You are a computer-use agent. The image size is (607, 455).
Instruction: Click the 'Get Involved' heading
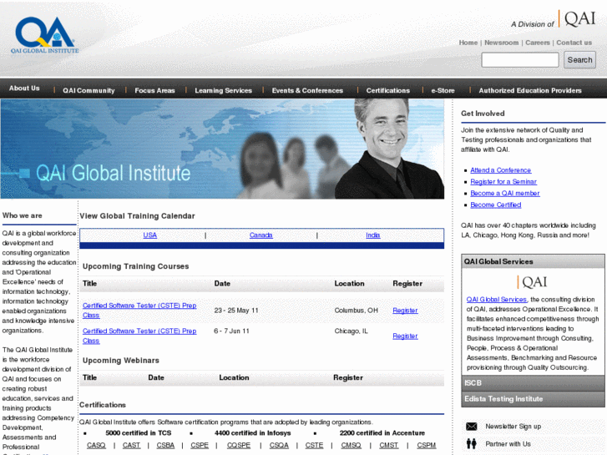click(x=483, y=114)
